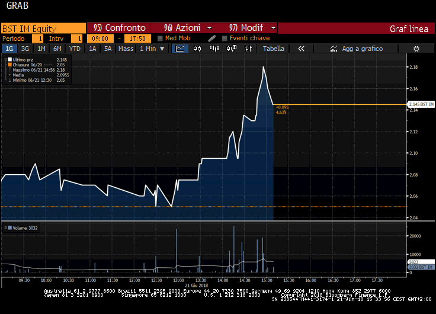Click the orange Chiusura legend color swatch
The height and width of the screenshot is (314, 436).
(x=9, y=65)
